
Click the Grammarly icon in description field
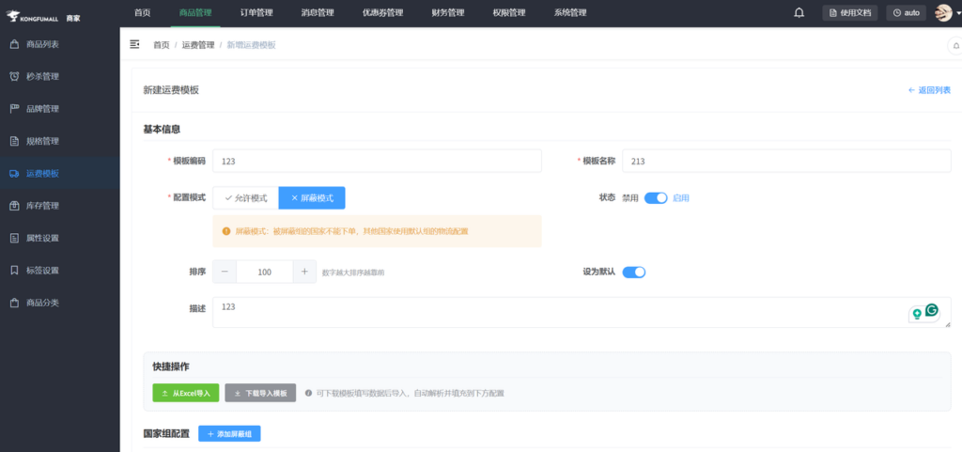pyautogui.click(x=932, y=310)
